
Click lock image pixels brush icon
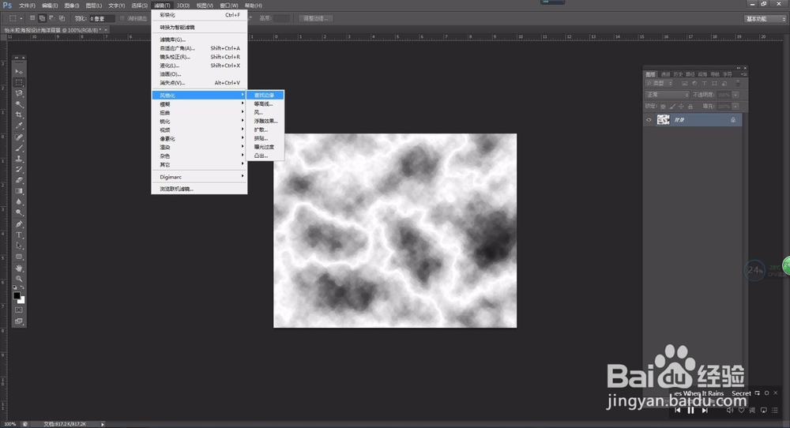672,107
